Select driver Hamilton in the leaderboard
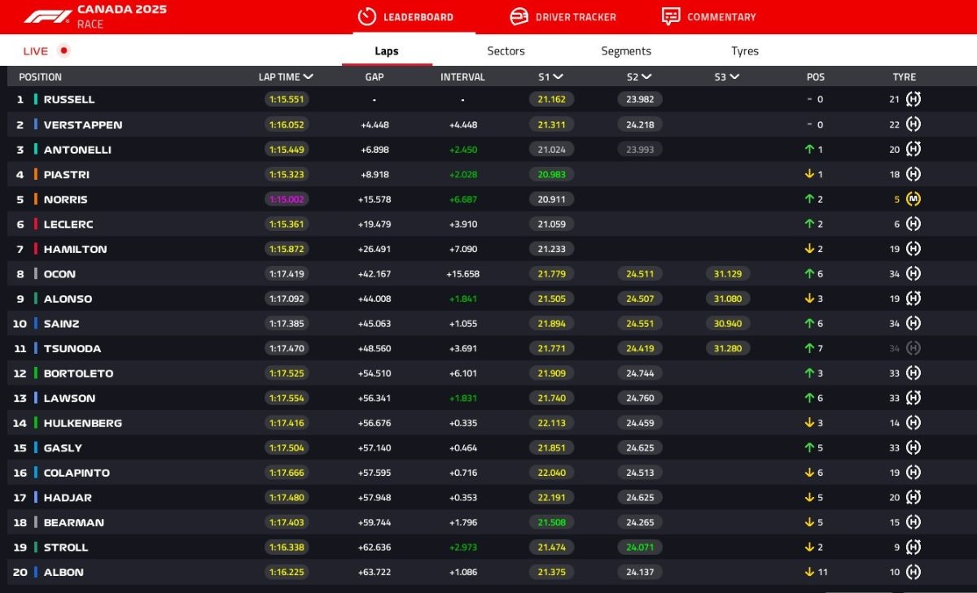 click(75, 249)
